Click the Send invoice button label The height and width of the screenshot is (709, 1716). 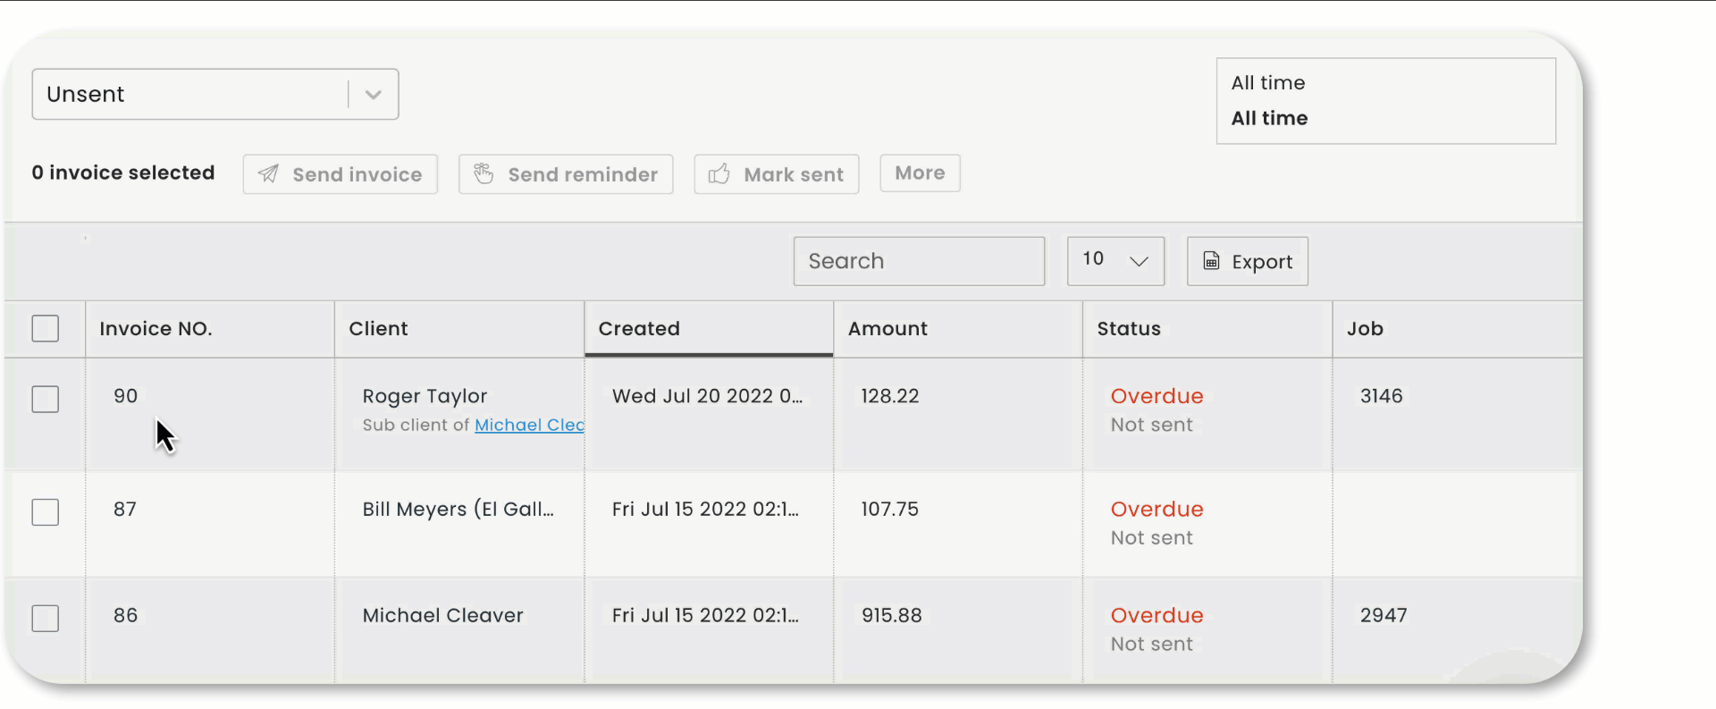point(357,174)
